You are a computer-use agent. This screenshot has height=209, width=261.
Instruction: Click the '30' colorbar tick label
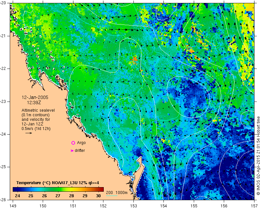(x=99, y=196)
